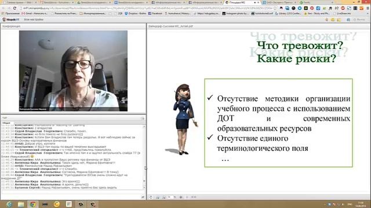Click the black circle extension icon
The width and height of the screenshot is (371, 208).
coord(293,8)
